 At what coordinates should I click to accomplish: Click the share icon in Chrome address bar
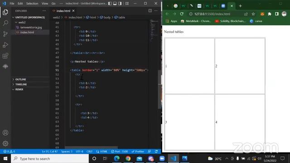(x=246, y=14)
